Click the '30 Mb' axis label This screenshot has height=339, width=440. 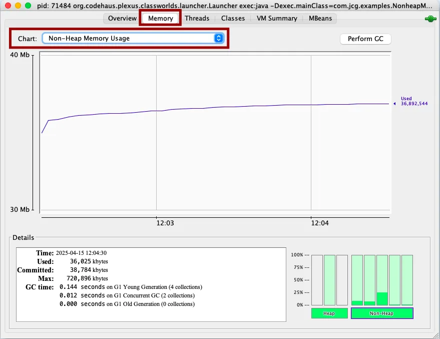click(x=20, y=209)
